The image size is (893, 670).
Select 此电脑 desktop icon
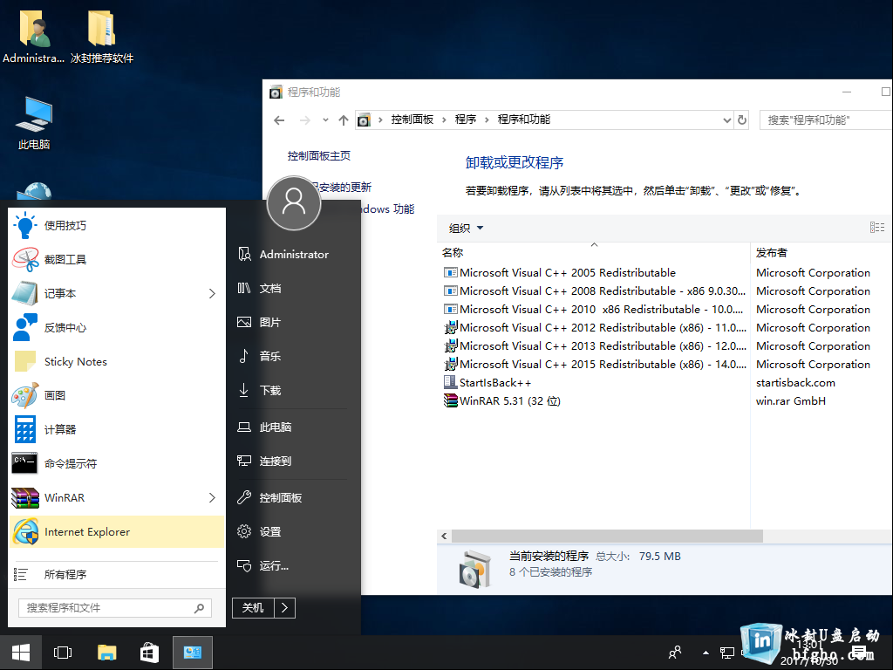tap(34, 123)
